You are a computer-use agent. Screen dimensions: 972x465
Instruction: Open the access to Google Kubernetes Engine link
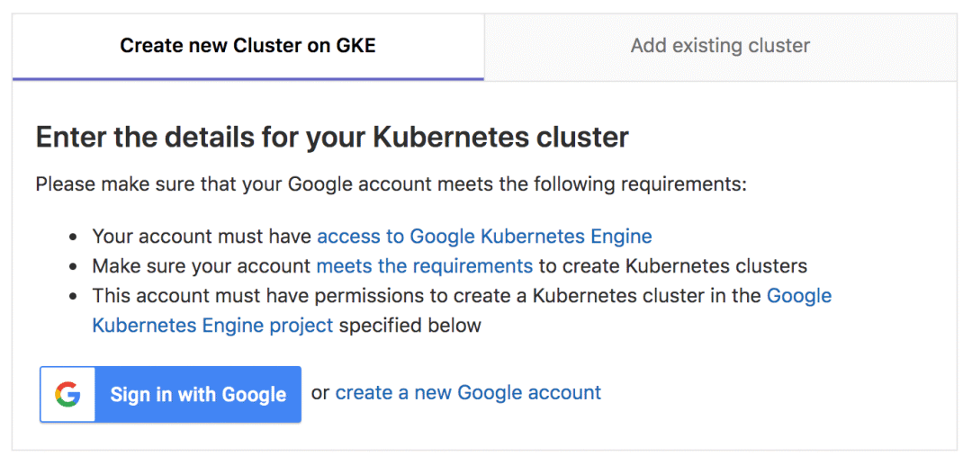pyautogui.click(x=485, y=237)
